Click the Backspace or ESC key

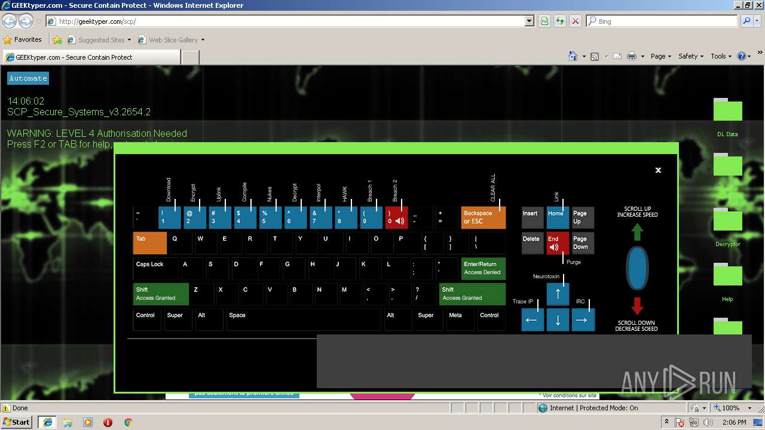[x=484, y=217]
